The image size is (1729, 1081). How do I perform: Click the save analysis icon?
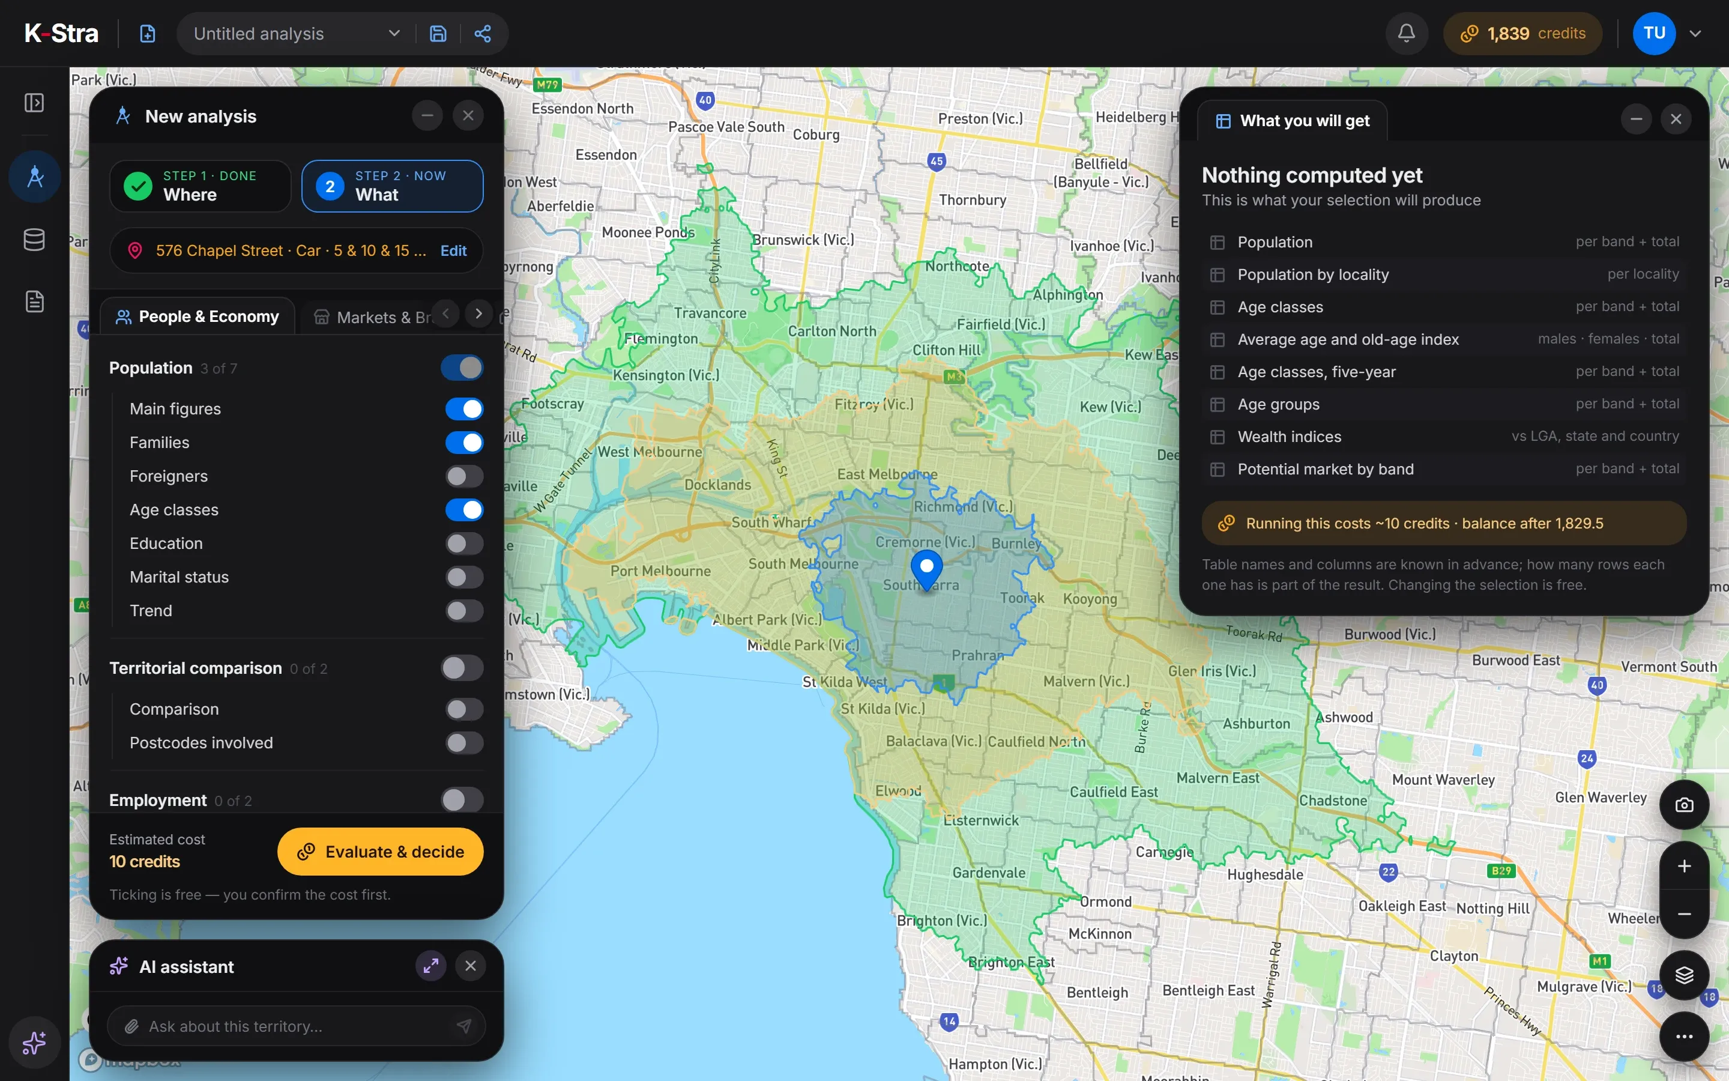pos(438,34)
